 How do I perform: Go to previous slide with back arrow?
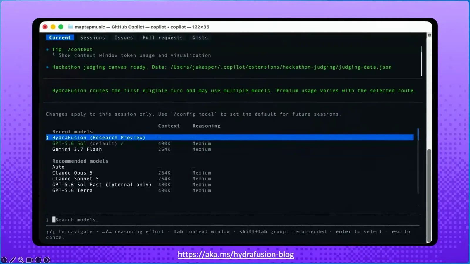tap(4, 260)
